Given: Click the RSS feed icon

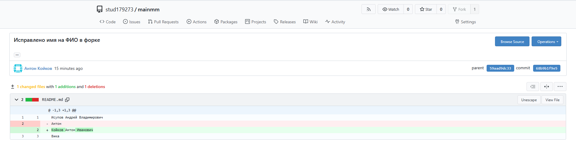Looking at the screenshot, I should (368, 9).
